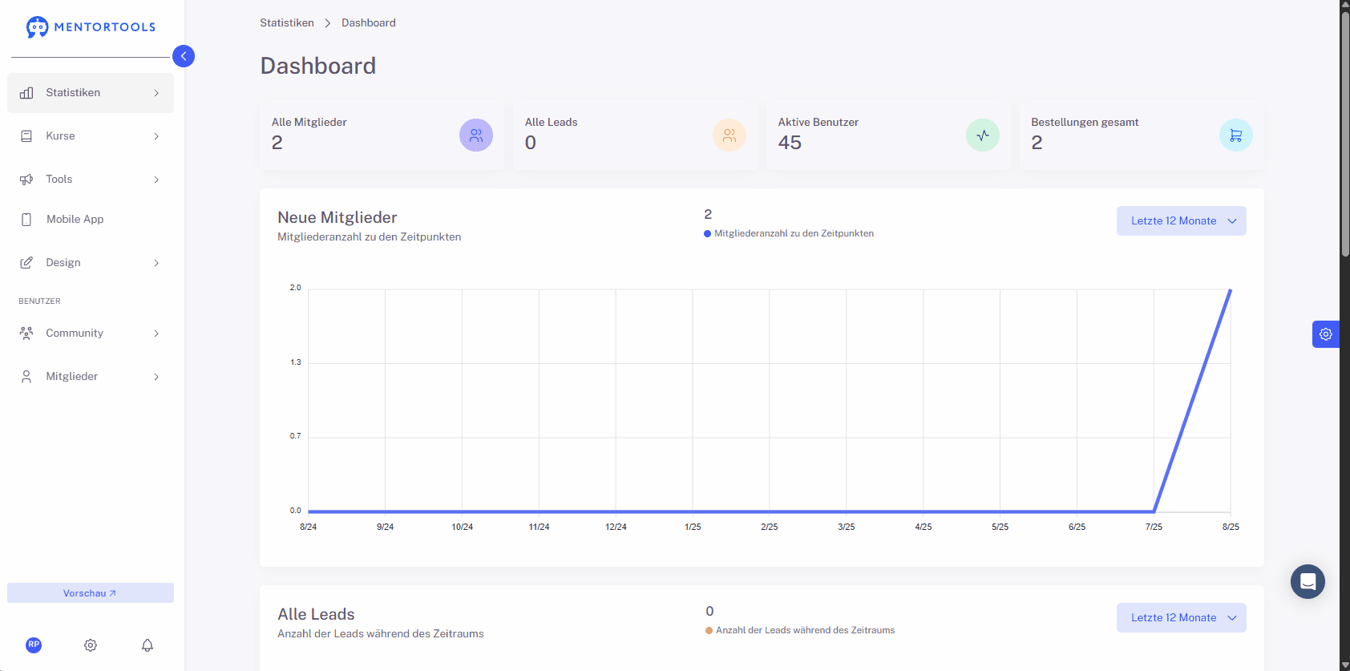Screen dimensions: 1350x671
Task: Toggle the Mitgliederanzahl chart legend series
Action: 789,233
